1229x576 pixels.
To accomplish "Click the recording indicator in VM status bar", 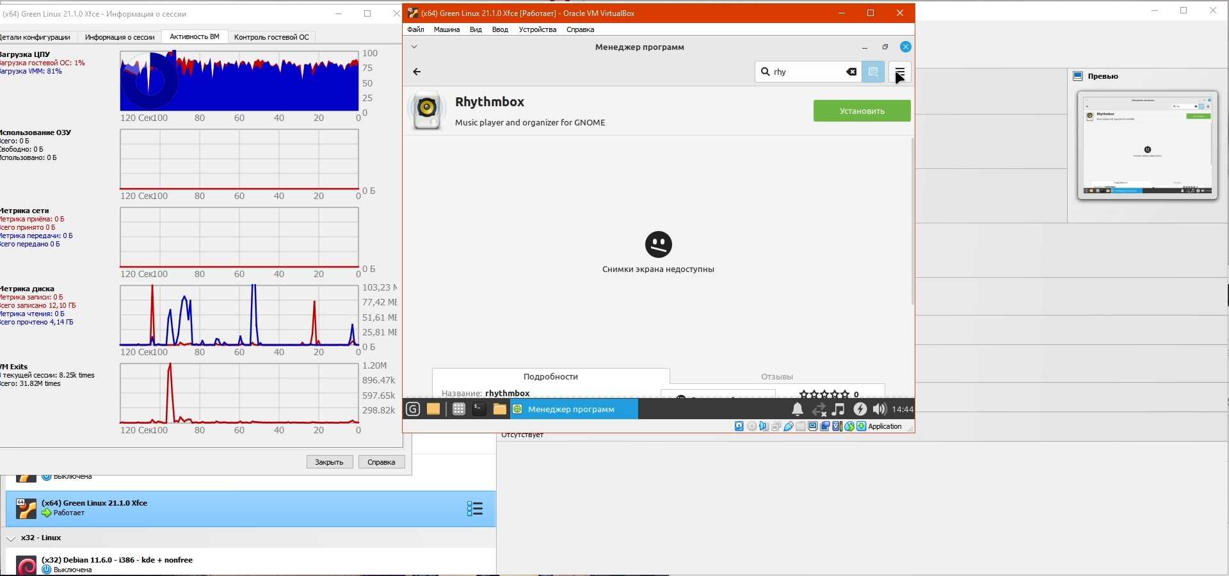I will [x=825, y=426].
